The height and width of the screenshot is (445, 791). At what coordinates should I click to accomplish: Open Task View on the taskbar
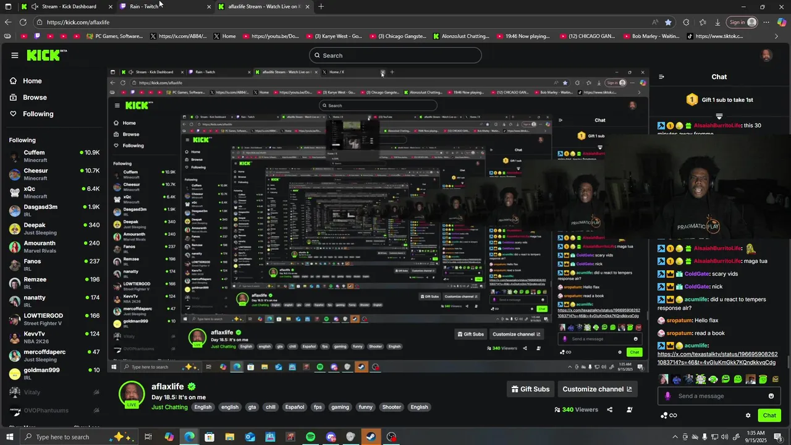(148, 437)
